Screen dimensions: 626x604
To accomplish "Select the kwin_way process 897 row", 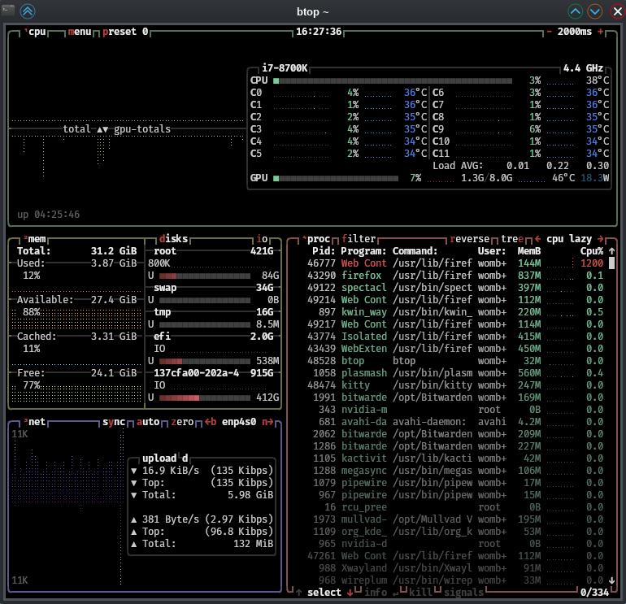I will pos(455,312).
